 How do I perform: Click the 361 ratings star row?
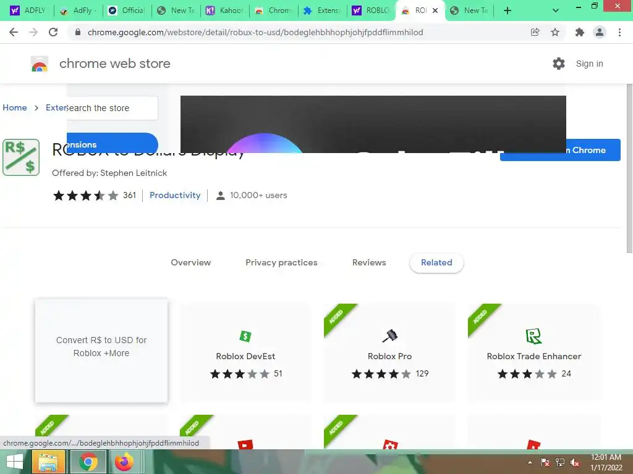coord(95,196)
